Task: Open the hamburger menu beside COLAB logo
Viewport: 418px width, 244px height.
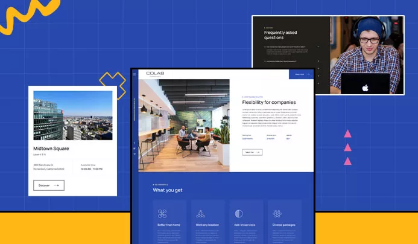Action: tap(135, 74)
